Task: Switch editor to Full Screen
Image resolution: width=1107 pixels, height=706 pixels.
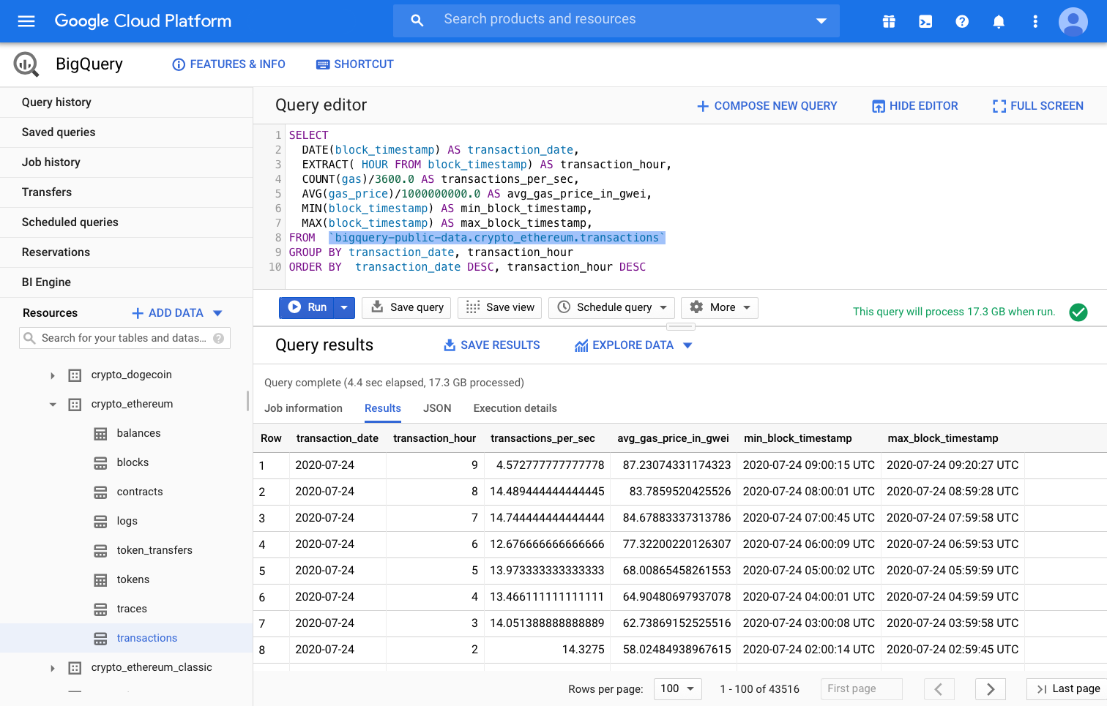Action: pos(1037,106)
